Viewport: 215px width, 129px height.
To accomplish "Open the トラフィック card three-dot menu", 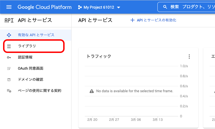I will (189, 57).
